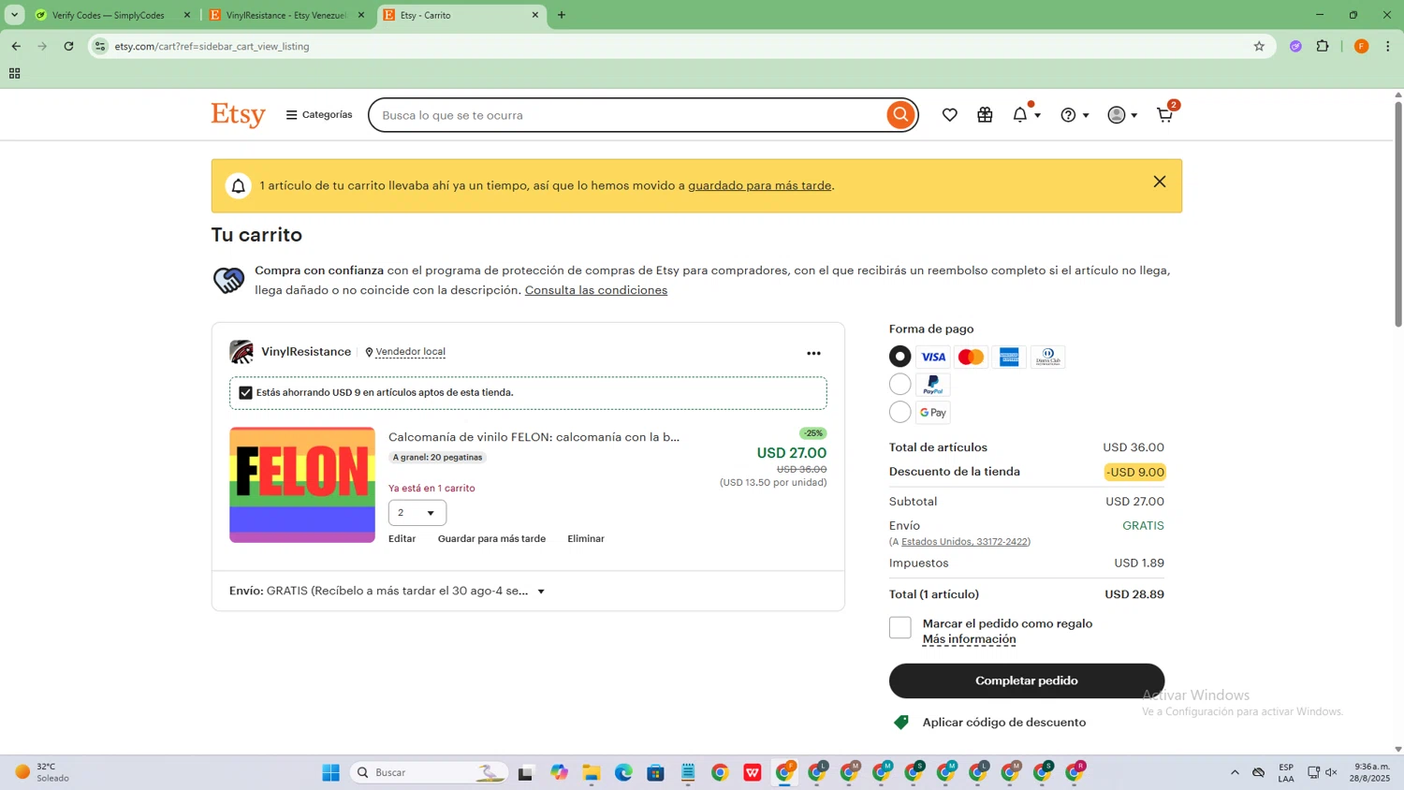Screen dimensions: 1404x790
Task: Open Microsoft Edge from taskbar
Action: click(x=623, y=772)
